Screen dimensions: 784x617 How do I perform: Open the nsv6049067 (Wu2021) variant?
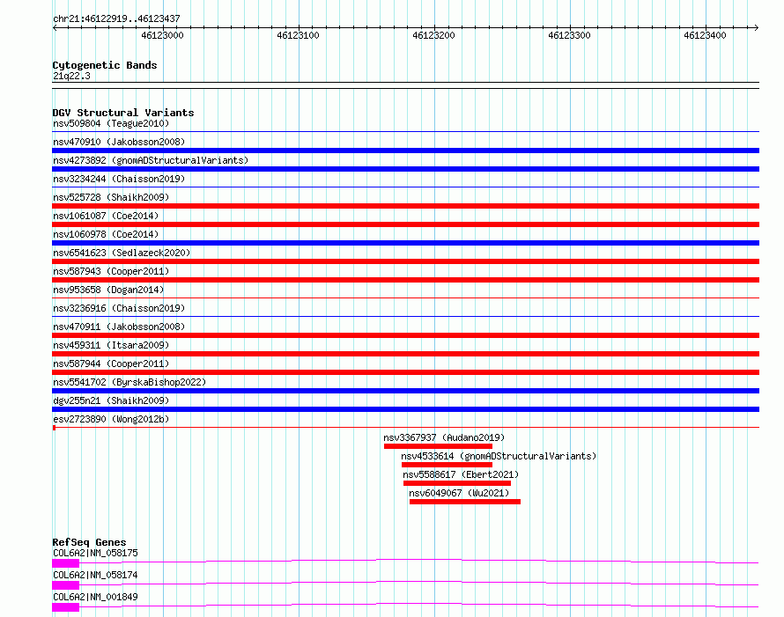point(465,502)
